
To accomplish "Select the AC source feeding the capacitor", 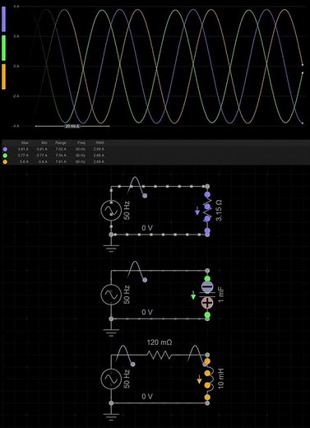I will pos(111,295).
